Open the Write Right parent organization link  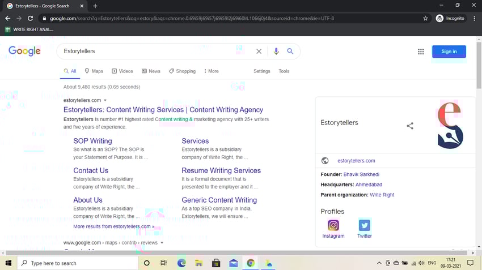tap(382, 195)
